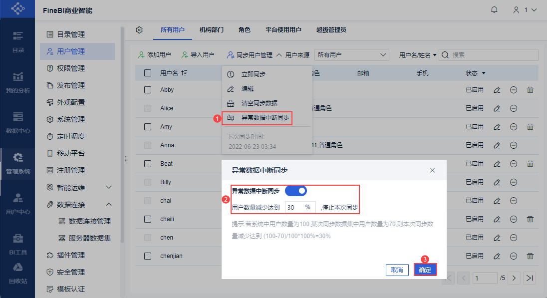Open 数据中心 in the sidebar
The width and height of the screenshot is (547, 298).
click(18, 122)
